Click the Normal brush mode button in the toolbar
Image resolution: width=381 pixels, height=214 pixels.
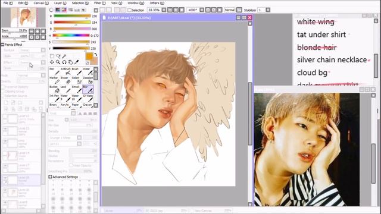229,10
